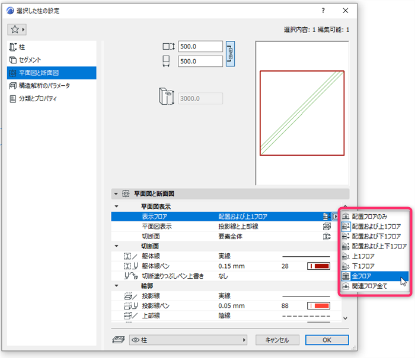Click the settings list scroll-down arrow
This screenshot has height=358, width=415.
coord(345,318)
